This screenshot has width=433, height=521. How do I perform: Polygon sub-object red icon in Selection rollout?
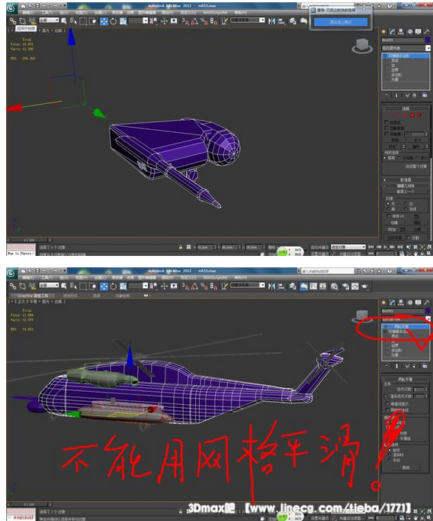(412, 115)
